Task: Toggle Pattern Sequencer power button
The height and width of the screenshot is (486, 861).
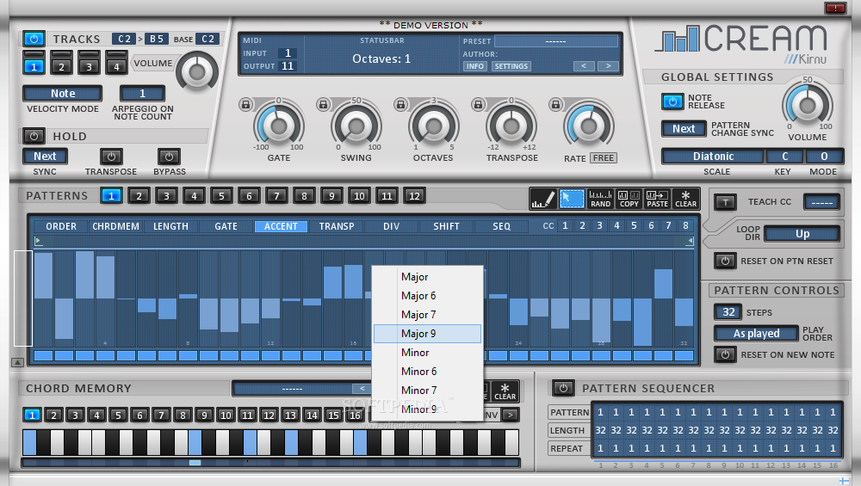Action: (x=563, y=388)
